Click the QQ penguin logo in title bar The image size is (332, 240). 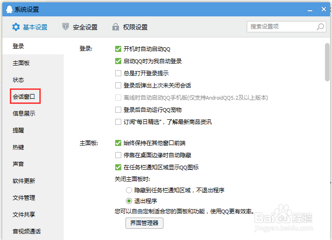pos(9,9)
